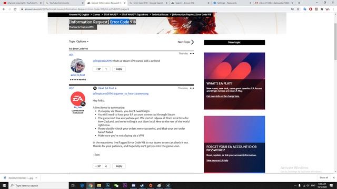Open downloaded jpg file in downloads bar
Image resolution: width=337 pixels, height=189 pixels.
click(x=19, y=178)
